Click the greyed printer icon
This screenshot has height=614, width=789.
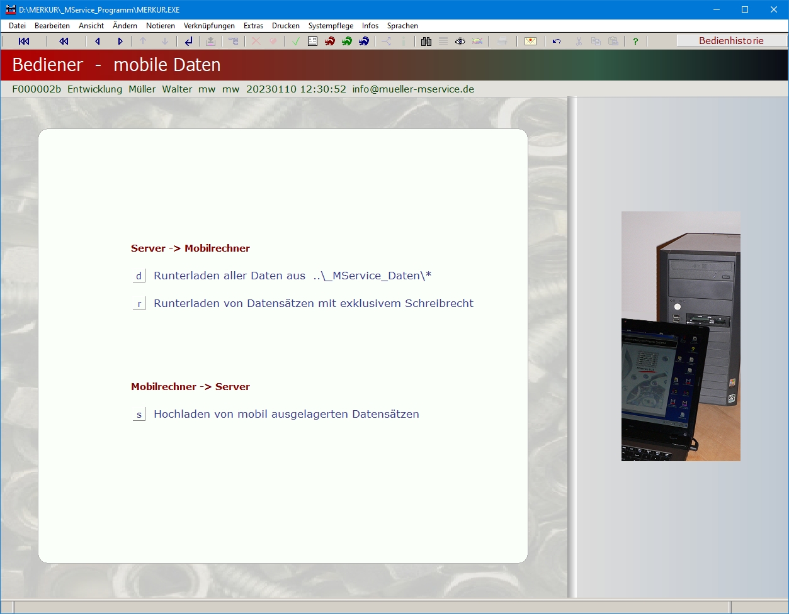502,42
